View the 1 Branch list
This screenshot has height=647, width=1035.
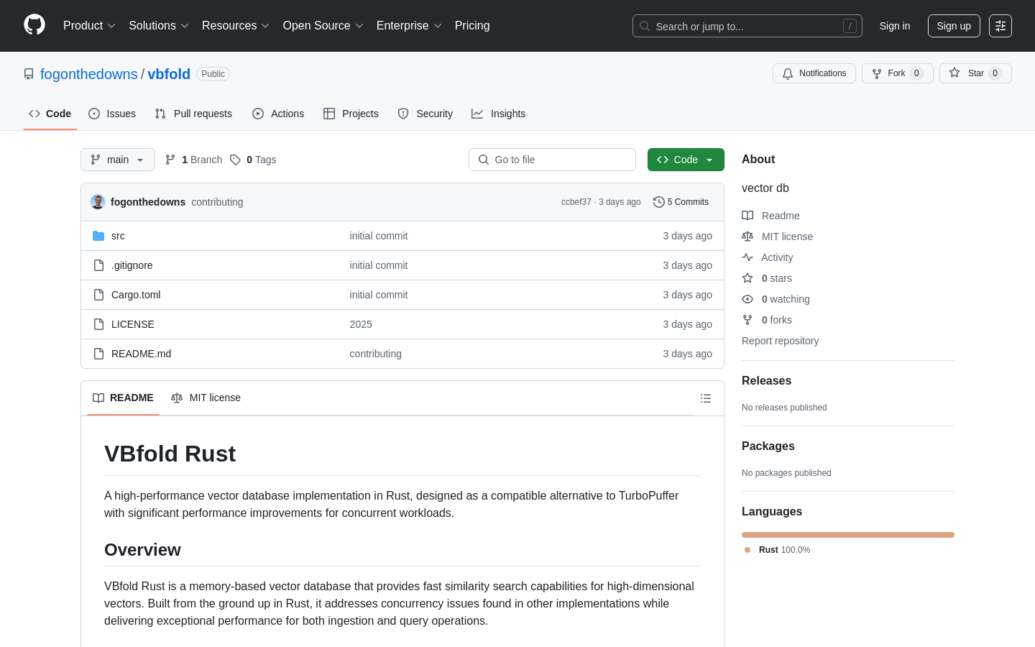point(193,160)
